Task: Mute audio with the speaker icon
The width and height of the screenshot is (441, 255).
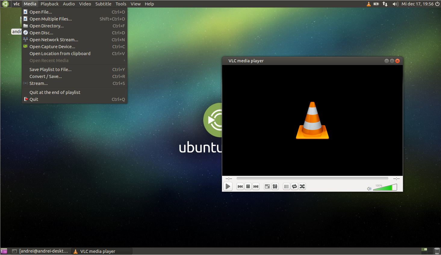Action: tap(369, 188)
